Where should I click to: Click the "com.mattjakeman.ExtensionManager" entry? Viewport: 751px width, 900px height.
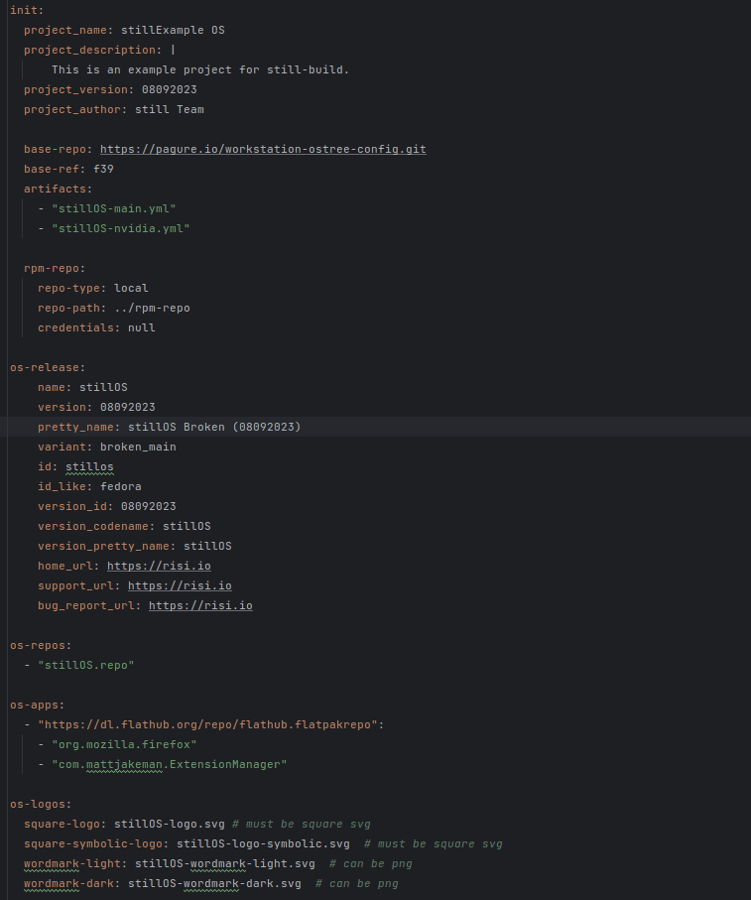tap(170, 764)
